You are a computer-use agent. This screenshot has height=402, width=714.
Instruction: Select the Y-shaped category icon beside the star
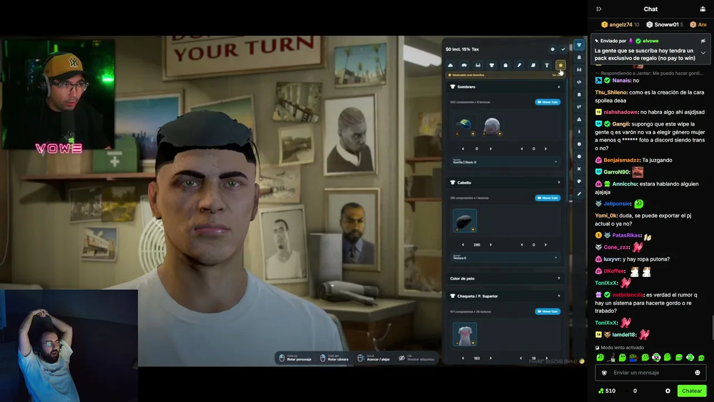click(x=547, y=65)
